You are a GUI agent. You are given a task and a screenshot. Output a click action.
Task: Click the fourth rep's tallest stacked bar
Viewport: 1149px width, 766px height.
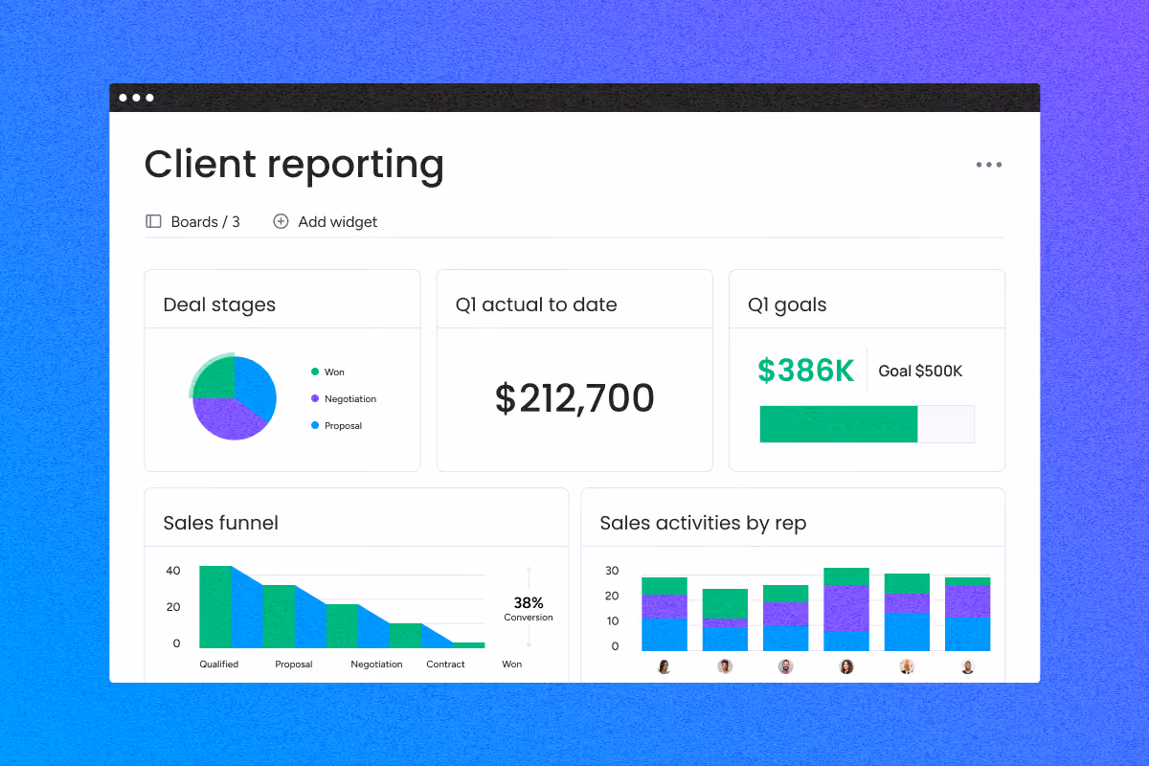tap(846, 609)
